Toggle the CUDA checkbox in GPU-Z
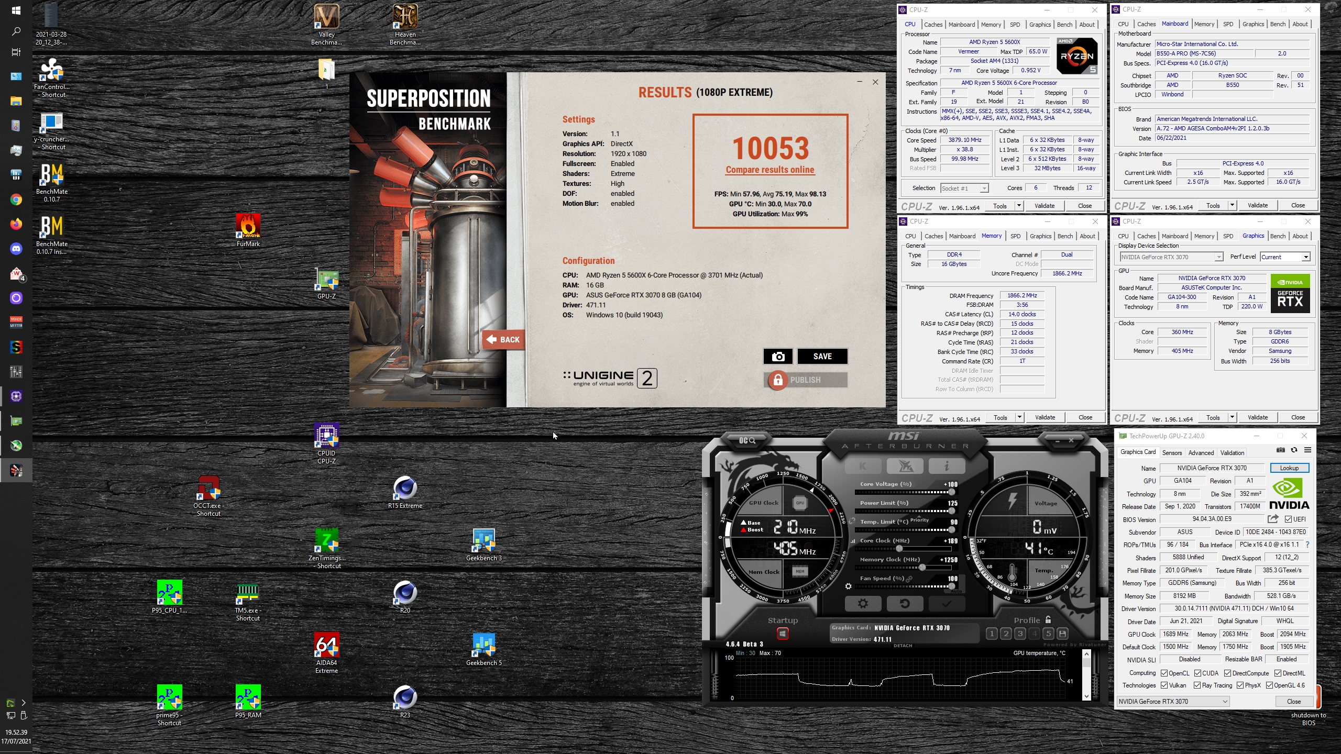The image size is (1341, 754). pos(1197,673)
